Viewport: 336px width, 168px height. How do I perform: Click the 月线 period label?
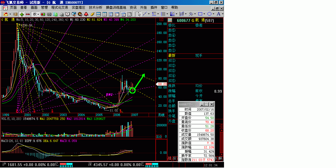[x=161, y=115]
